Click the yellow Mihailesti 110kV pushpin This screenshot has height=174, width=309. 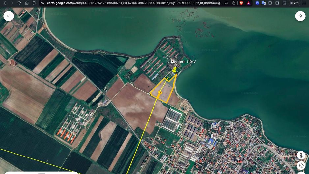[174, 70]
